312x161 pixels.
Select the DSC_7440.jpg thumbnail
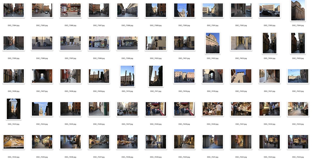point(184,142)
